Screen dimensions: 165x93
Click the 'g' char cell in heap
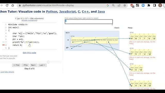132,84
